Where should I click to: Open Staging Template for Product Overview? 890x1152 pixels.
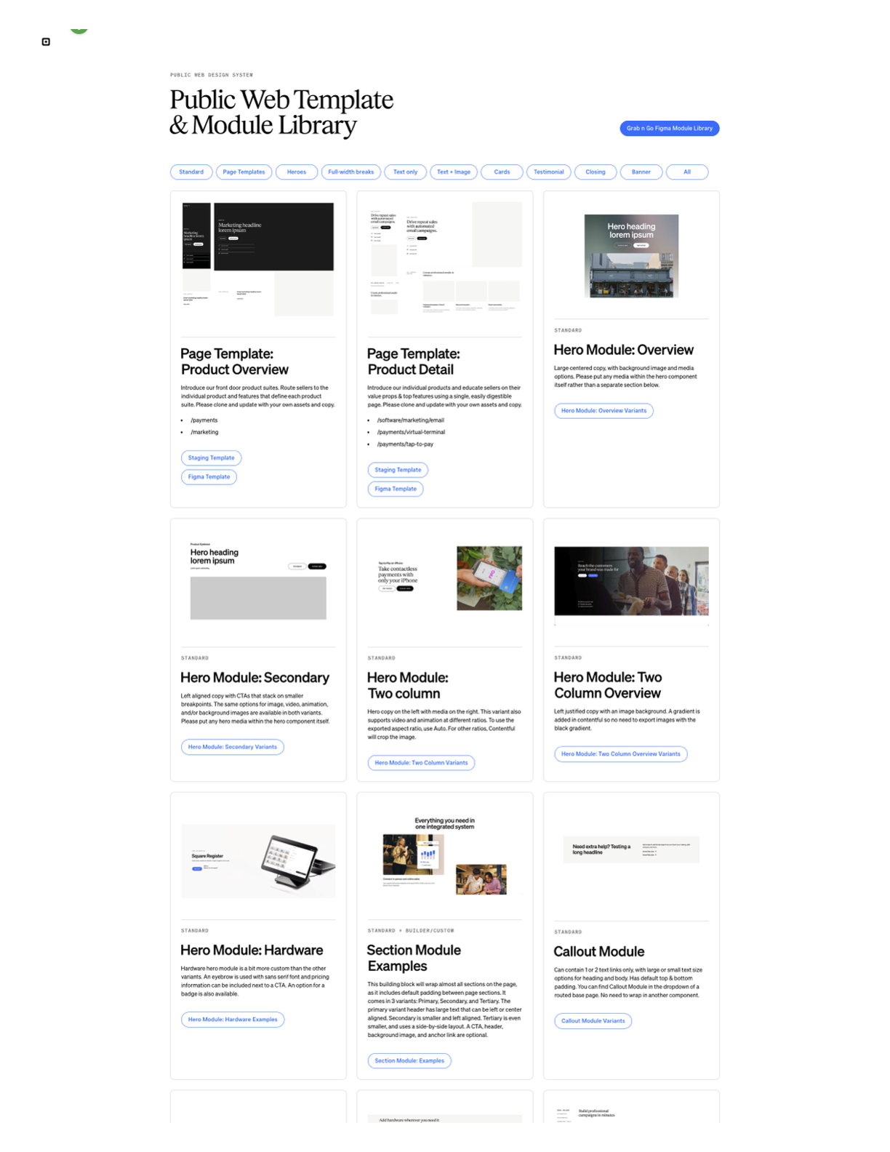coord(211,458)
